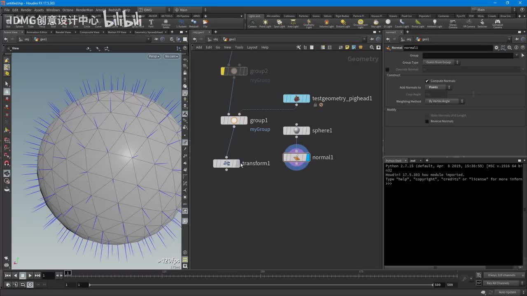The image size is (527, 296).
Task: Click the Group input field
Action: pos(468,55)
